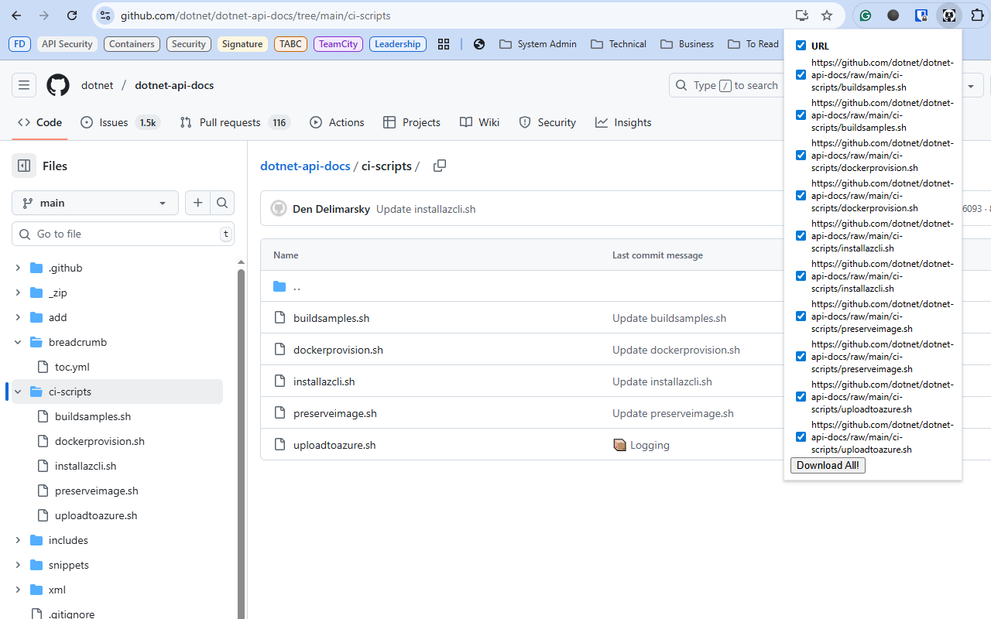Click file icon next to toc.yml
991x619 pixels.
42,367
